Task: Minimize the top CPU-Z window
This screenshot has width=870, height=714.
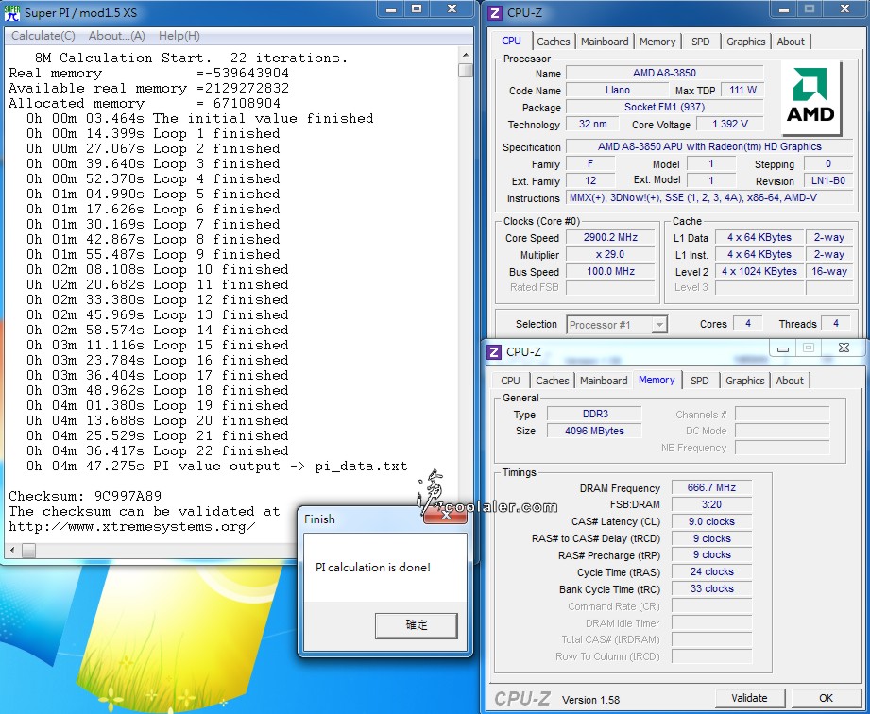Action: (784, 9)
